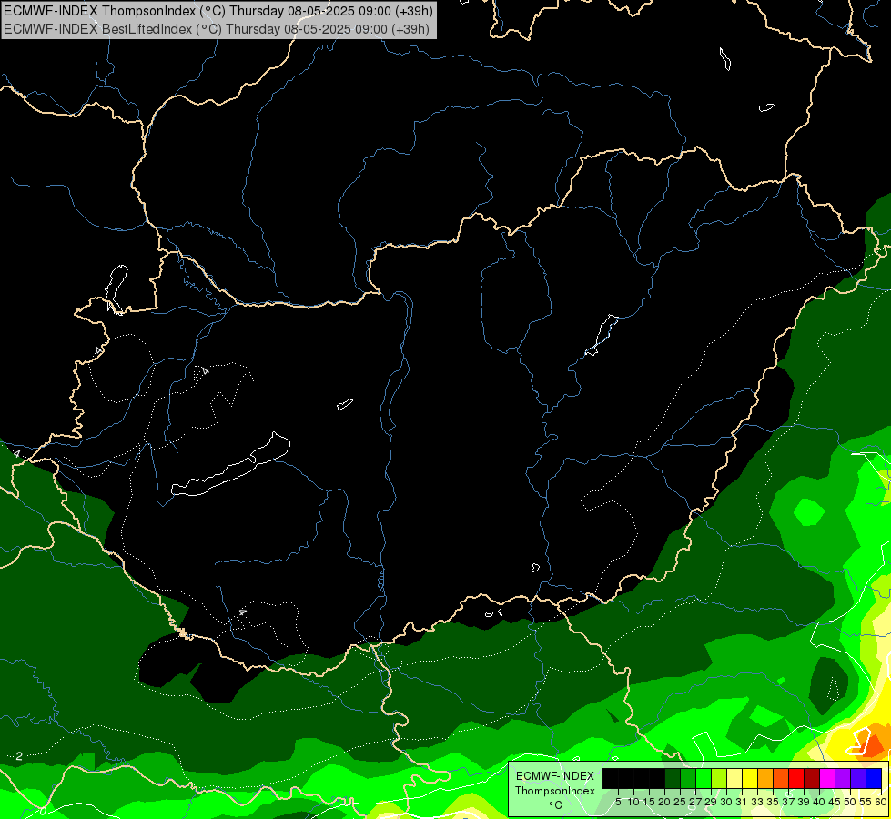Select the bright green 27–29 legend swatch
The width and height of the screenshot is (891, 819).
coord(704,778)
